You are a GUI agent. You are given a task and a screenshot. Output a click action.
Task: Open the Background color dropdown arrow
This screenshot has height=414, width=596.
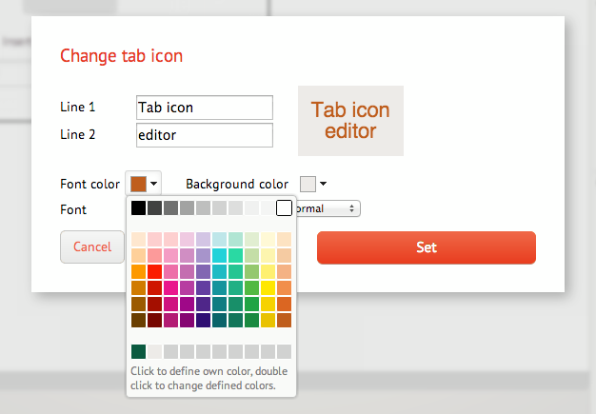pos(324,184)
